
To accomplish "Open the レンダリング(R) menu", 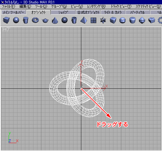I will click(96, 7).
